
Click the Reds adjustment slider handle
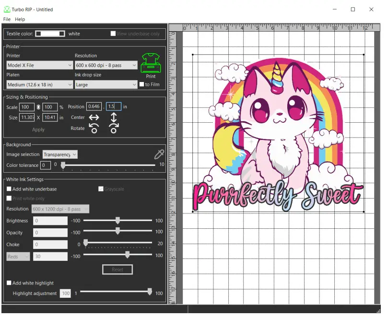pos(127,255)
